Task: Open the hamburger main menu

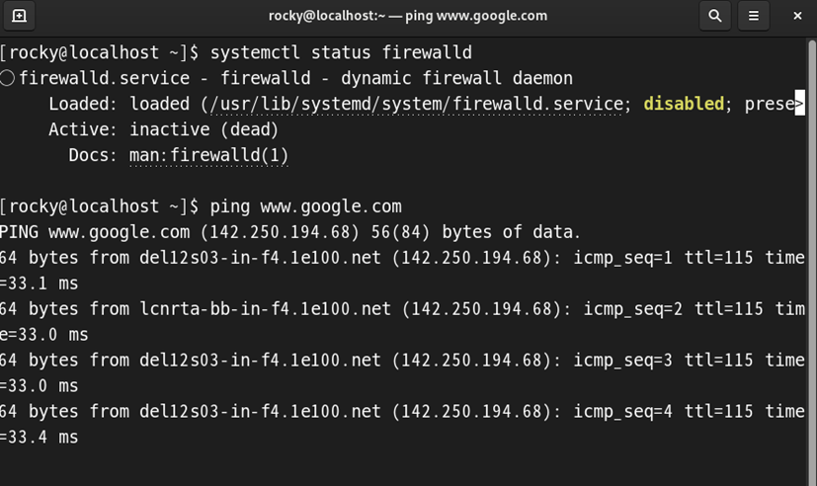Action: [754, 16]
